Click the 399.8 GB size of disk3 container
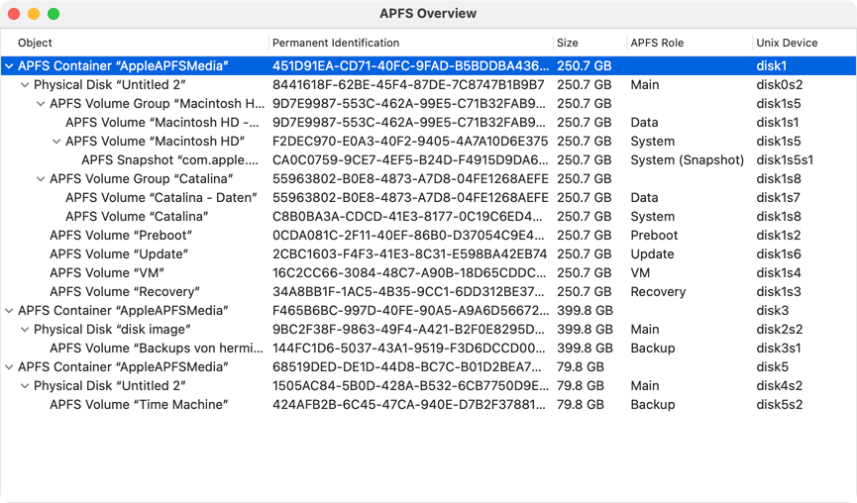 point(585,311)
